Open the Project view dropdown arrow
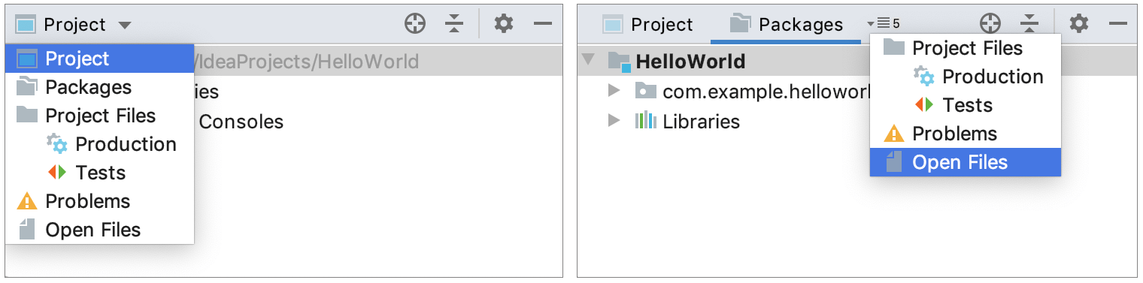Viewport: 1143px width, 283px height. pyautogui.click(x=124, y=25)
